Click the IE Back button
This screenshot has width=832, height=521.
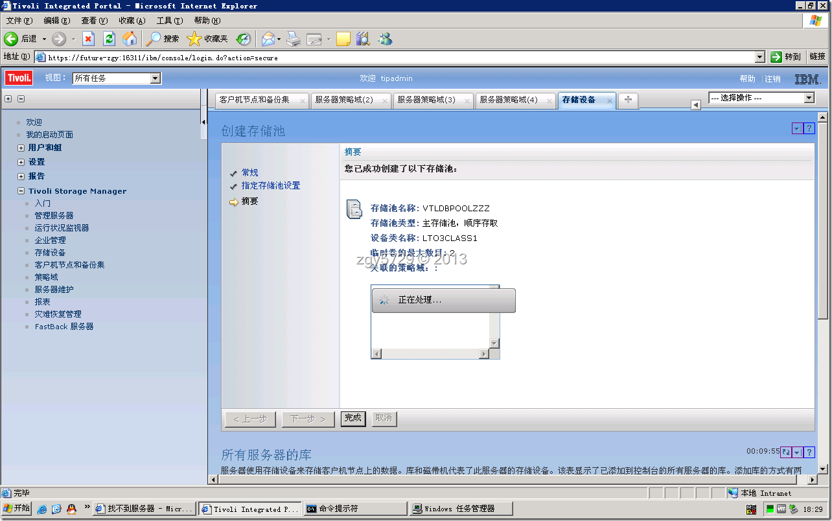click(x=21, y=39)
